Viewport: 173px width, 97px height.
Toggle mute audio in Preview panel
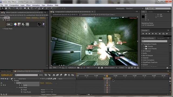(x=160, y=34)
